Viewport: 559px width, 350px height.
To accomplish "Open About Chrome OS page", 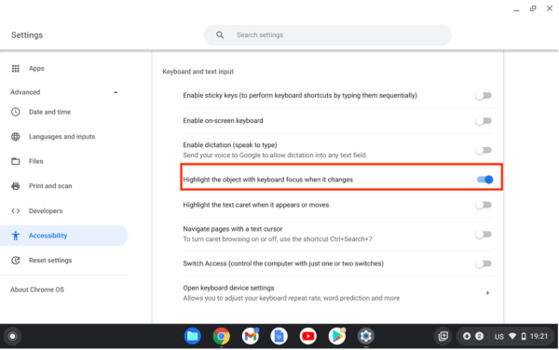I will point(37,289).
